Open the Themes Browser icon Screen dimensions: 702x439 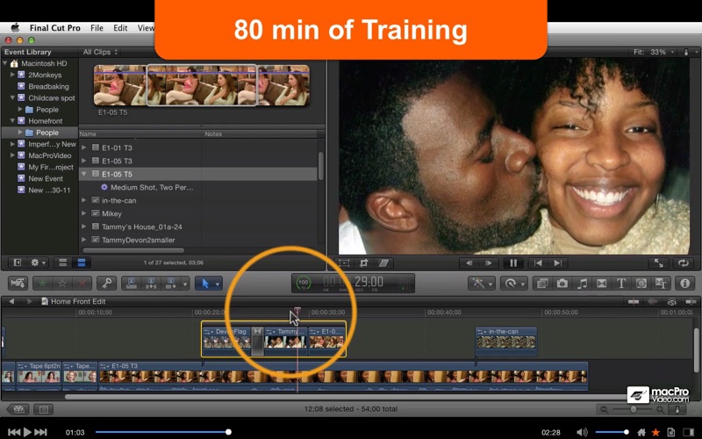click(661, 283)
